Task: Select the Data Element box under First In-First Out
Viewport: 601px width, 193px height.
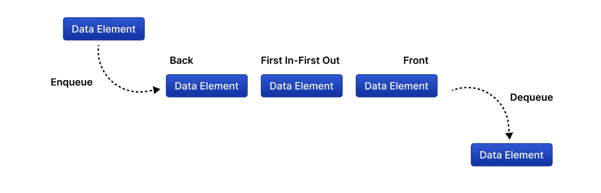Action: 301,86
